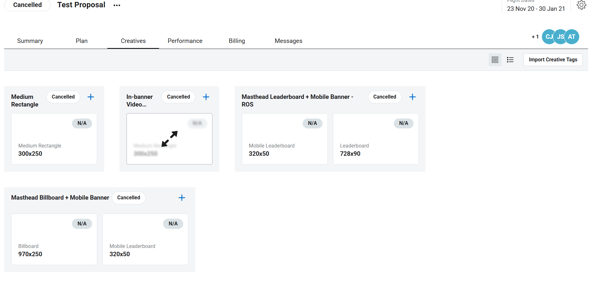Expand the +1 additional members indicator
This screenshot has width=598, height=281.
point(535,37)
